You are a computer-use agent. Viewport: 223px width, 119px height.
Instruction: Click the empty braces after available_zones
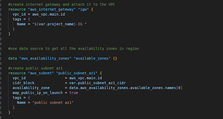(115, 58)
